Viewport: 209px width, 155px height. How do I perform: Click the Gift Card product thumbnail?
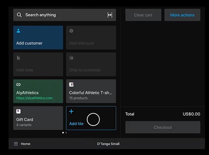point(18,111)
